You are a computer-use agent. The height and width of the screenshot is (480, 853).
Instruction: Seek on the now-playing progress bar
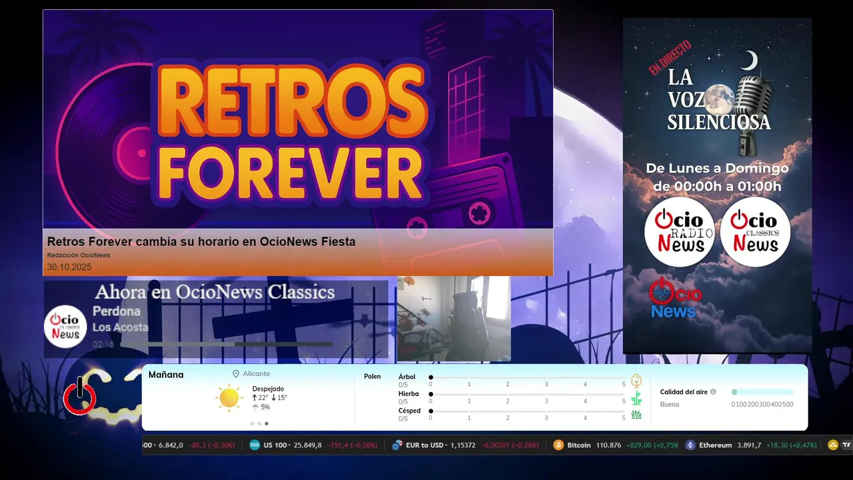[x=227, y=345]
